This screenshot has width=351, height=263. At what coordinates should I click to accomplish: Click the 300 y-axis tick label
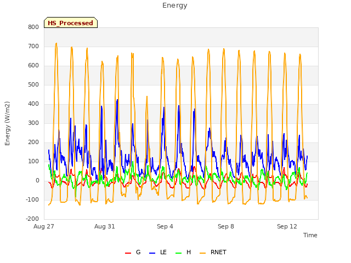pyautogui.click(x=33, y=123)
